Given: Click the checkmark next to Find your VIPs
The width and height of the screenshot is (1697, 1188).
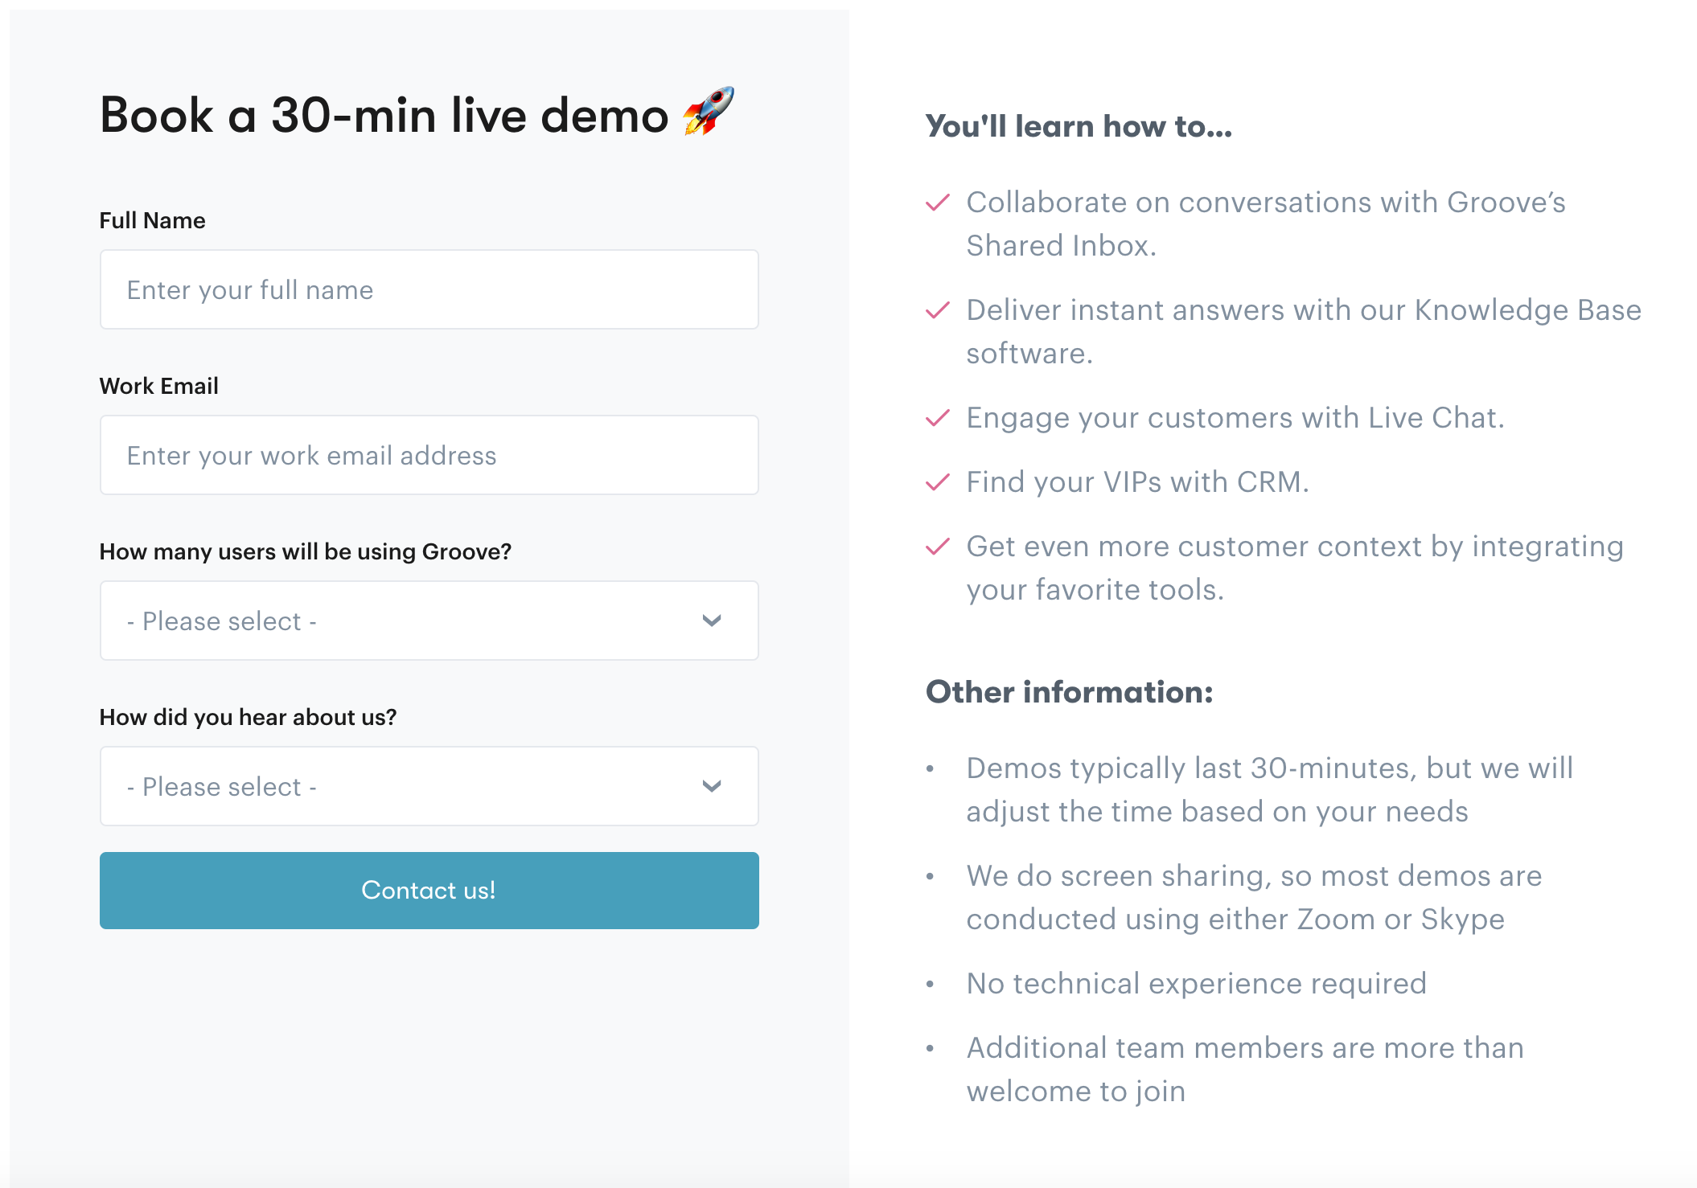Looking at the screenshot, I should tap(937, 482).
